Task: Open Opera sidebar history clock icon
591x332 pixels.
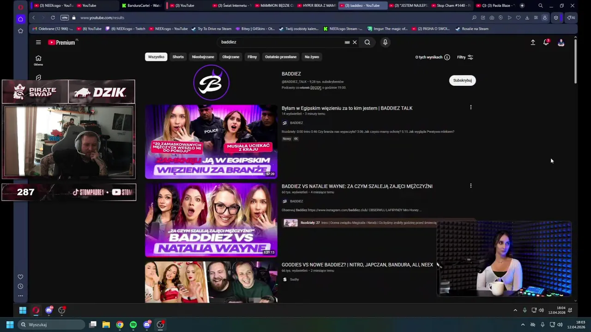Action: pos(20,286)
